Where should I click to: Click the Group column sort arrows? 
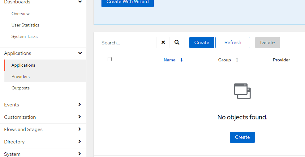click(237, 60)
